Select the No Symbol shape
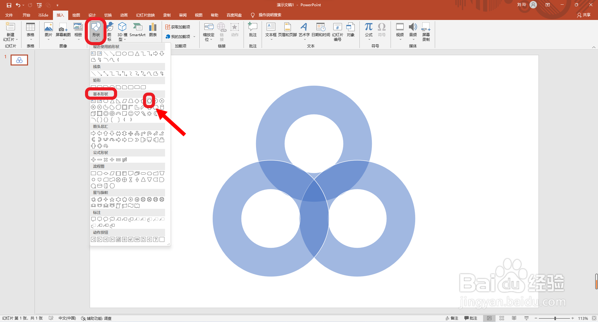 click(x=112, y=113)
